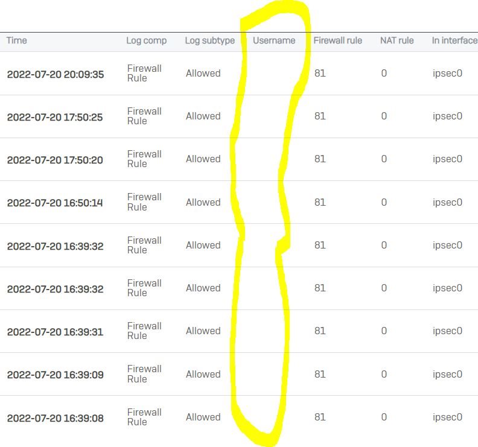Click Firewall Rule in the 17:50:20 row
478x447 pixels.
(x=144, y=159)
